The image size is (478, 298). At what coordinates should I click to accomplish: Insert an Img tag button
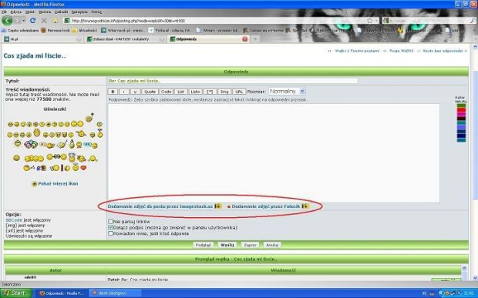[224, 92]
